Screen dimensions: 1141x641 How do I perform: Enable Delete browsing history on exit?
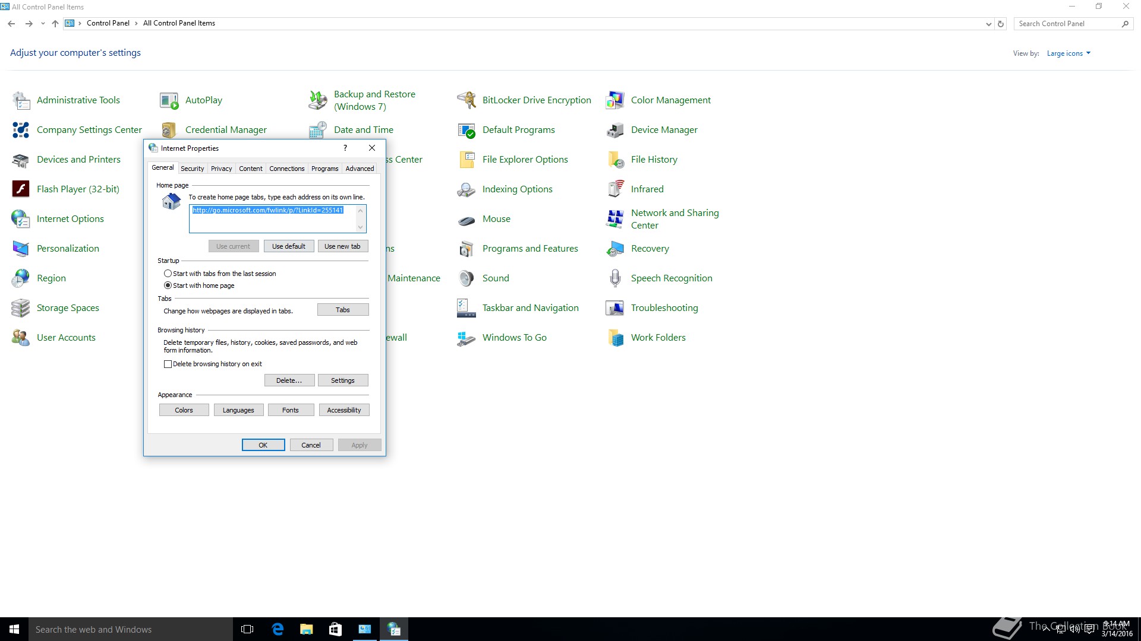point(168,364)
